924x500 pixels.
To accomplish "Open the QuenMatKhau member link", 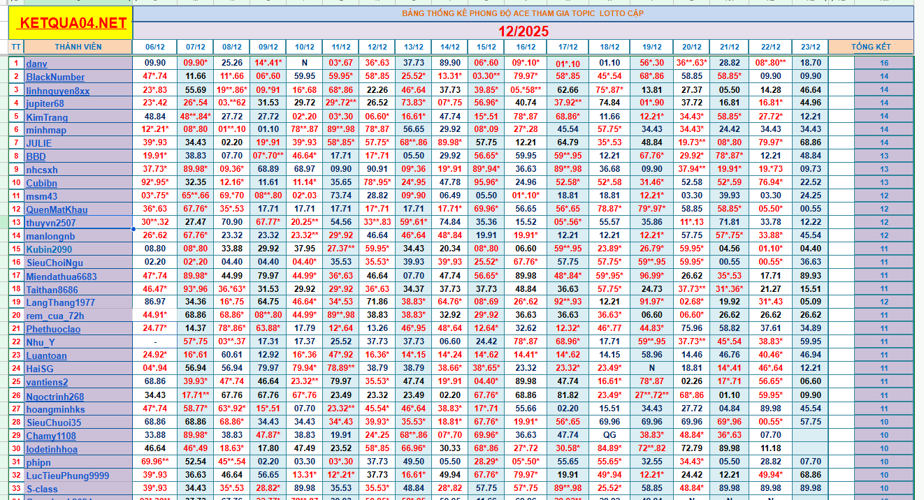I will (57, 209).
